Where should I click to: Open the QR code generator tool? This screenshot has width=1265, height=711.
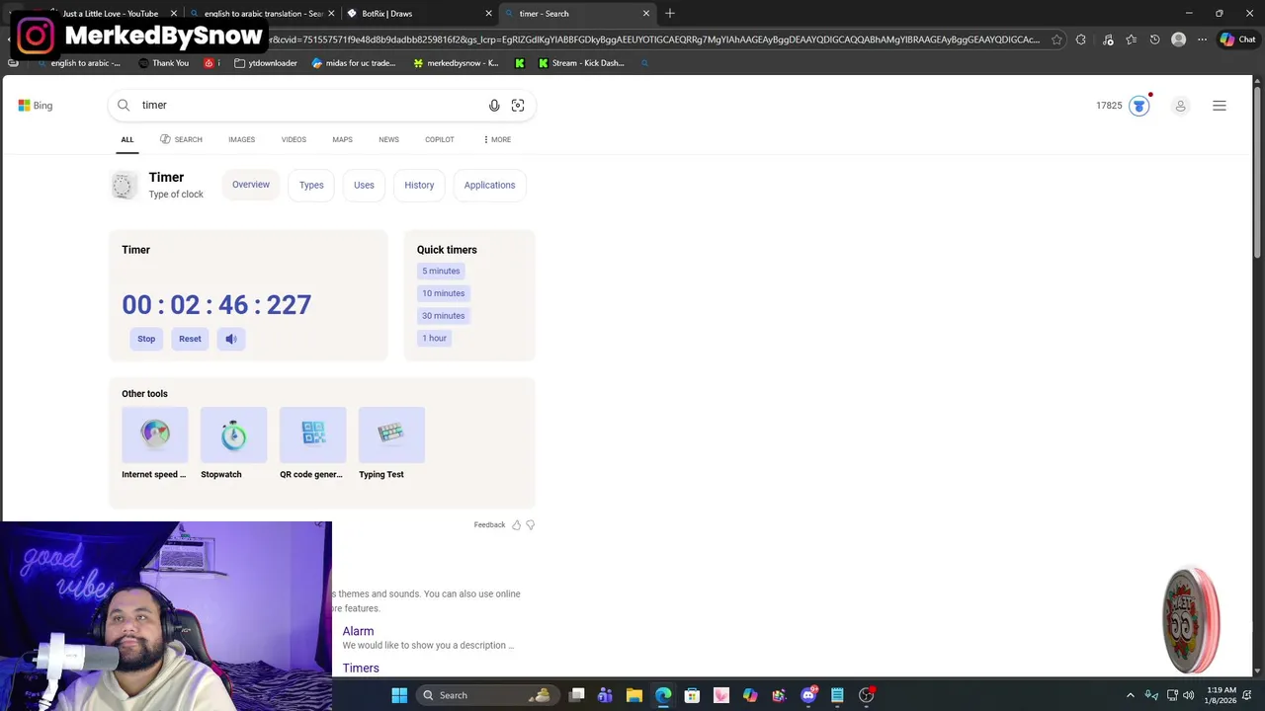(x=312, y=443)
